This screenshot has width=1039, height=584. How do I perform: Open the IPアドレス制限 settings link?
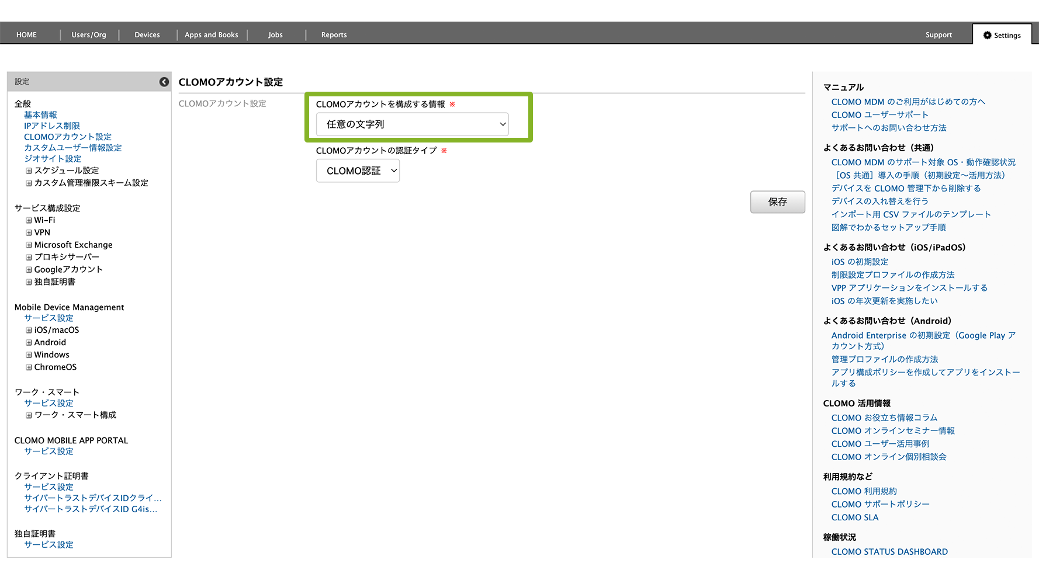52,126
